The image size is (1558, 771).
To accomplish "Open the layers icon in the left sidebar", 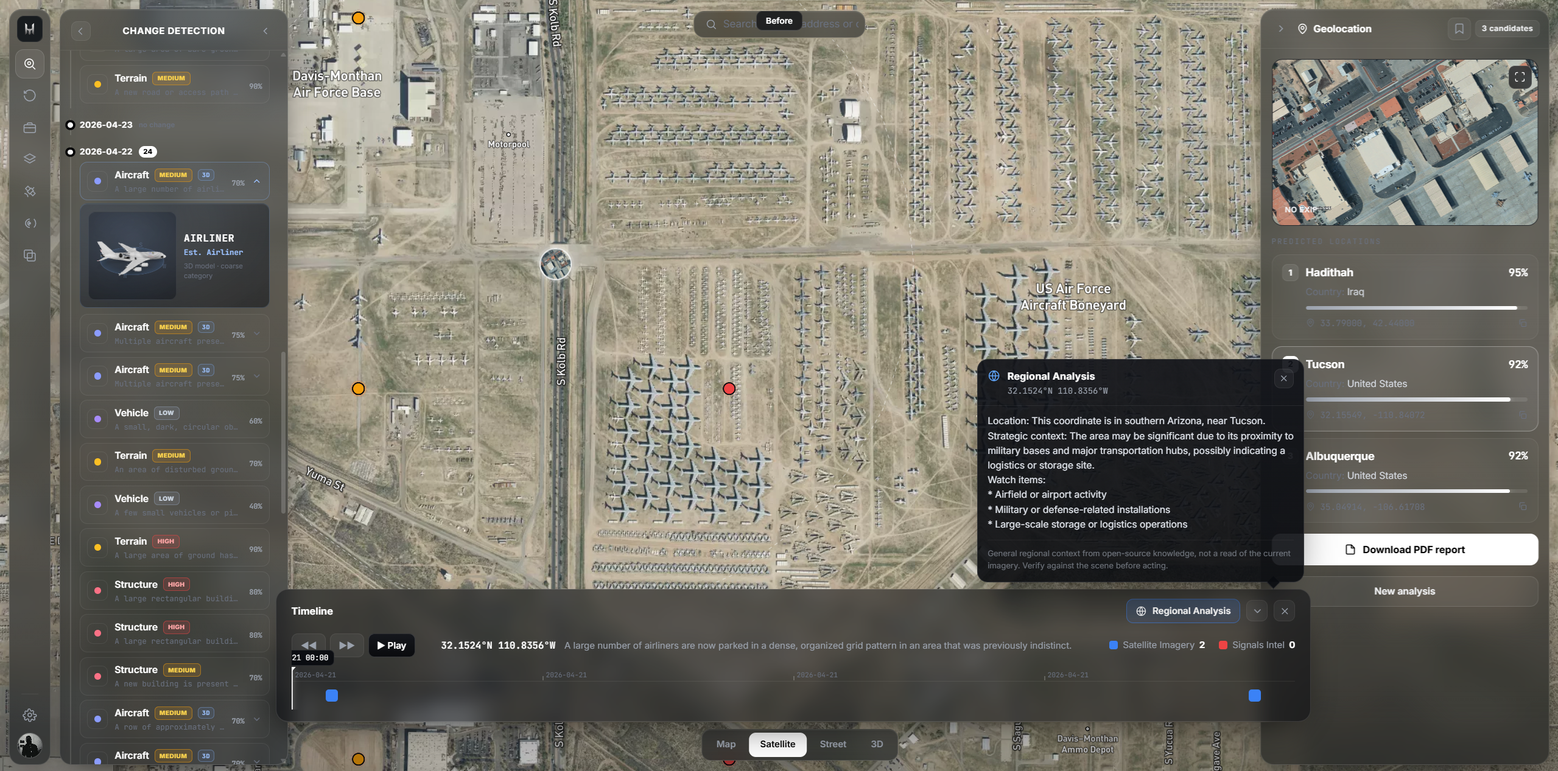I will (x=29, y=159).
